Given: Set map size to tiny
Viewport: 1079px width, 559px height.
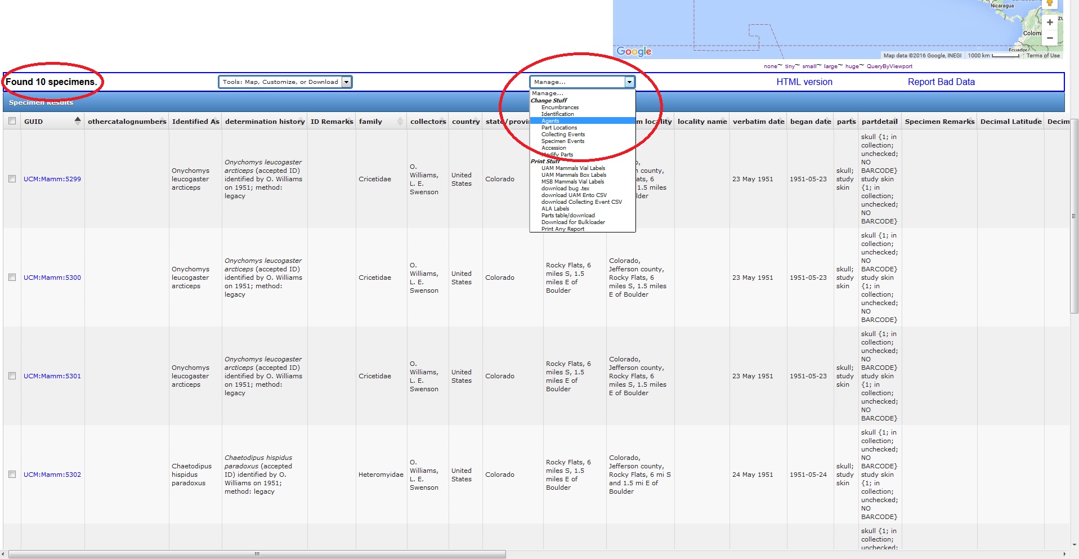Looking at the screenshot, I should click(790, 66).
